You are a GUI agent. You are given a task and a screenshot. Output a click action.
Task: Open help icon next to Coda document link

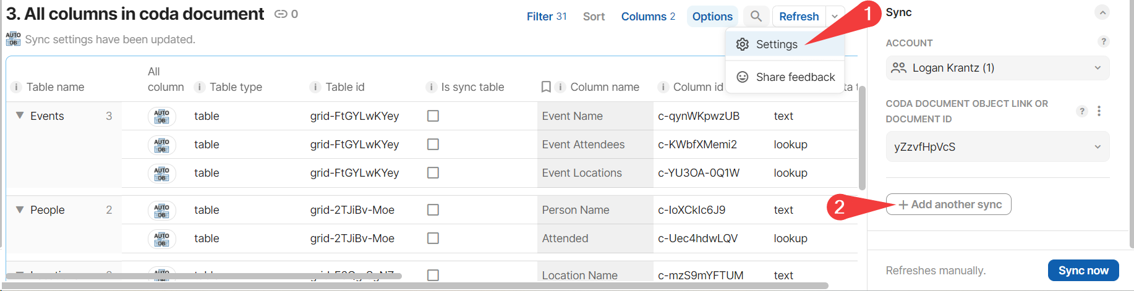tap(1081, 111)
